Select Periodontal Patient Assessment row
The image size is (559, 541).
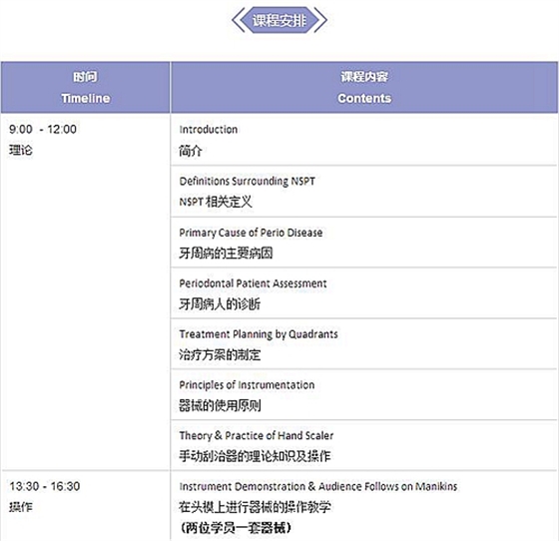(x=364, y=293)
